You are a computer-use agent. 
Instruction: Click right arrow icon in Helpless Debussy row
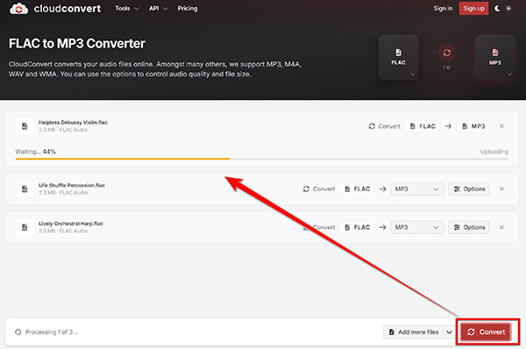[448, 126]
